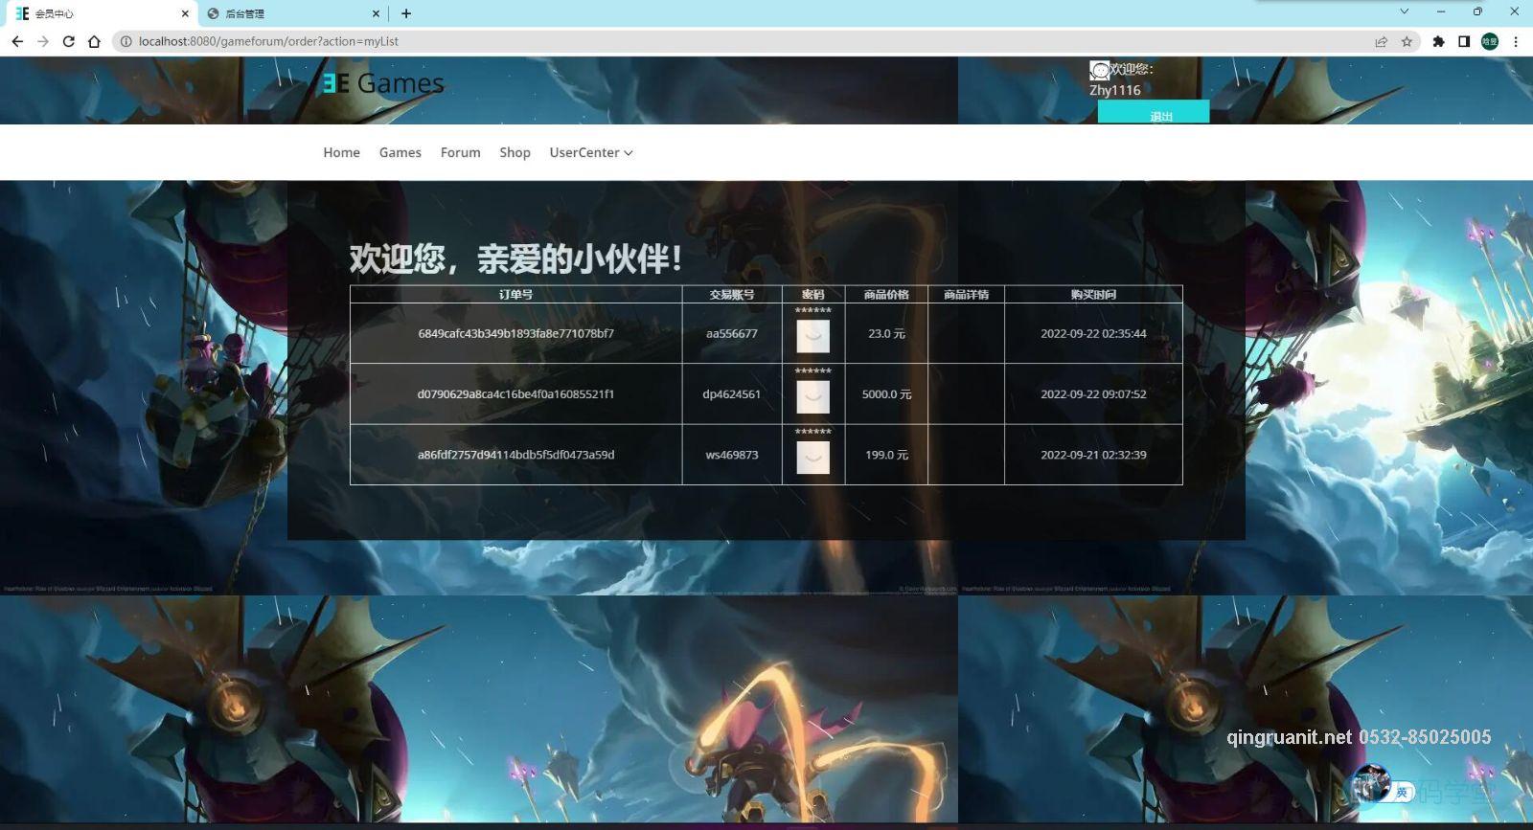Click the 购买时间 column header
This screenshot has height=830, width=1533.
tap(1093, 294)
